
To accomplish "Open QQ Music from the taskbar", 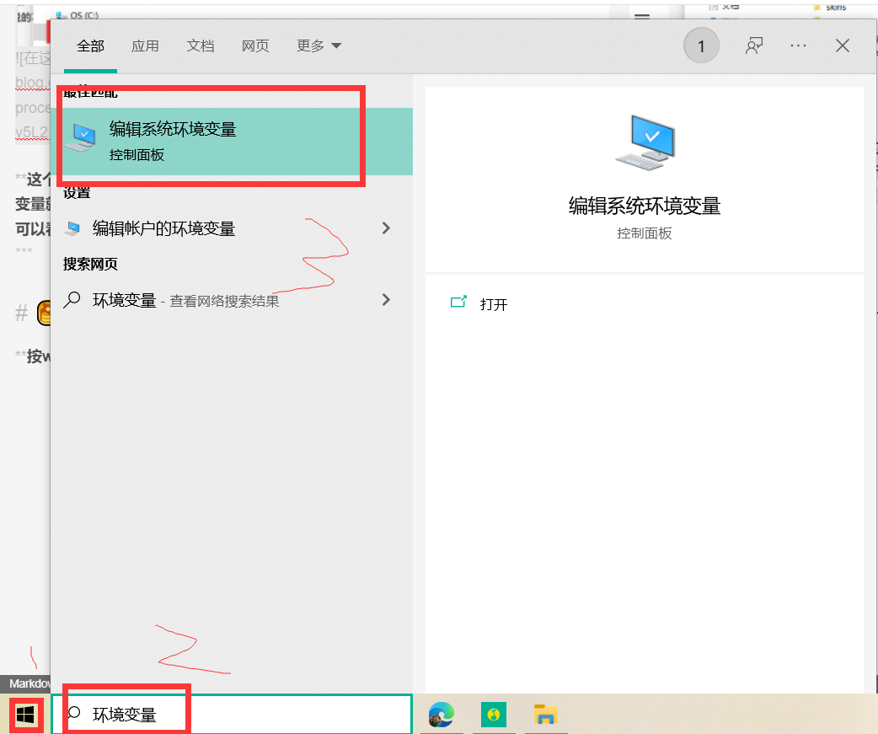I will pyautogui.click(x=493, y=714).
